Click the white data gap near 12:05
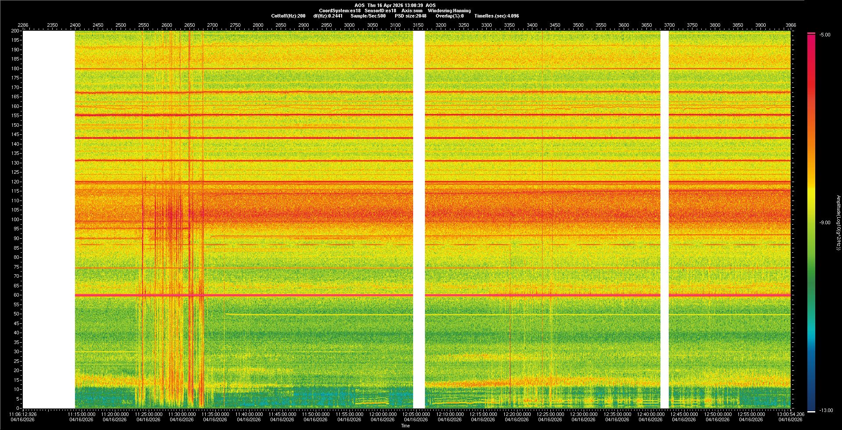The width and height of the screenshot is (842, 430). coord(419,219)
